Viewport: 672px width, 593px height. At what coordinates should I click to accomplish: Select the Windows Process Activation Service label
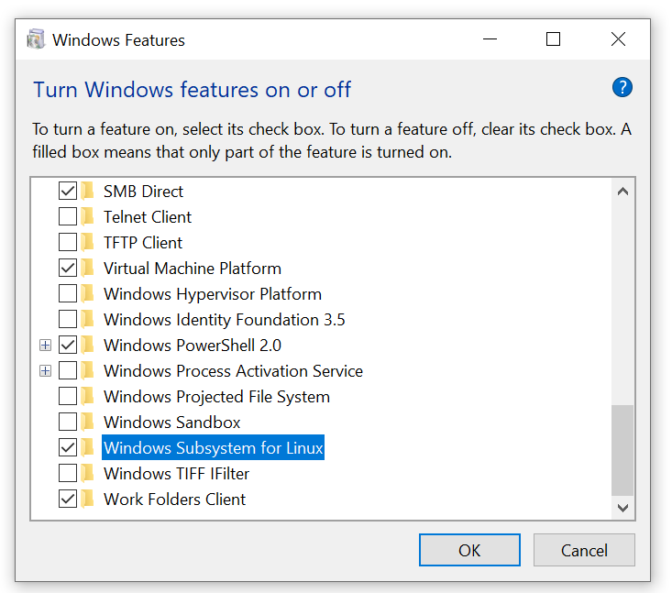pyautogui.click(x=234, y=371)
